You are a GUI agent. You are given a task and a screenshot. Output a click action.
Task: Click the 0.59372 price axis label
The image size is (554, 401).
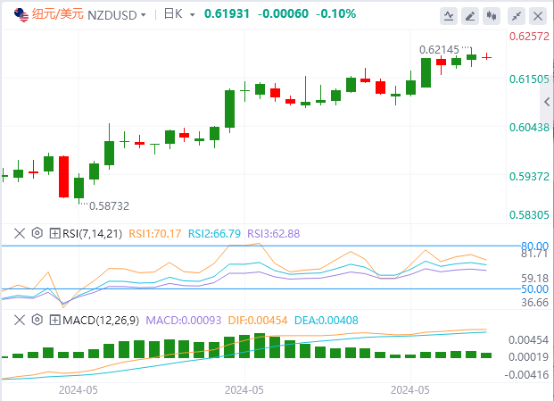pyautogui.click(x=529, y=177)
